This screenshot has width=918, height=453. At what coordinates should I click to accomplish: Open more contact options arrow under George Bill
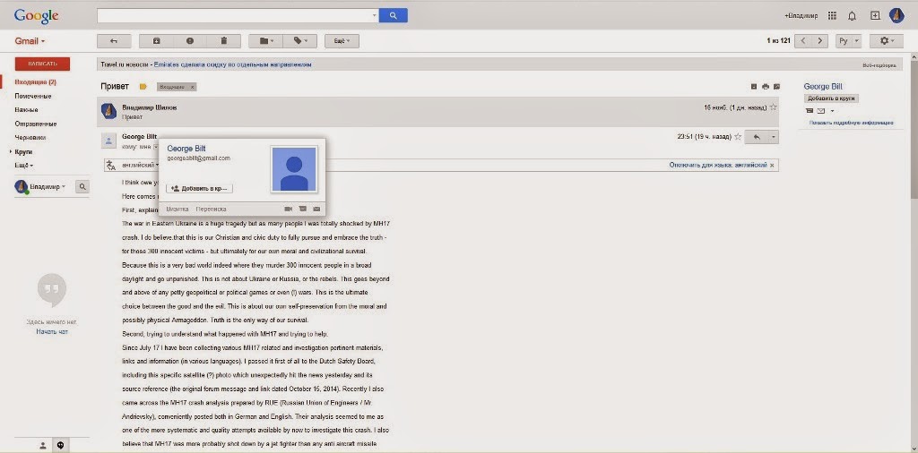point(832,110)
